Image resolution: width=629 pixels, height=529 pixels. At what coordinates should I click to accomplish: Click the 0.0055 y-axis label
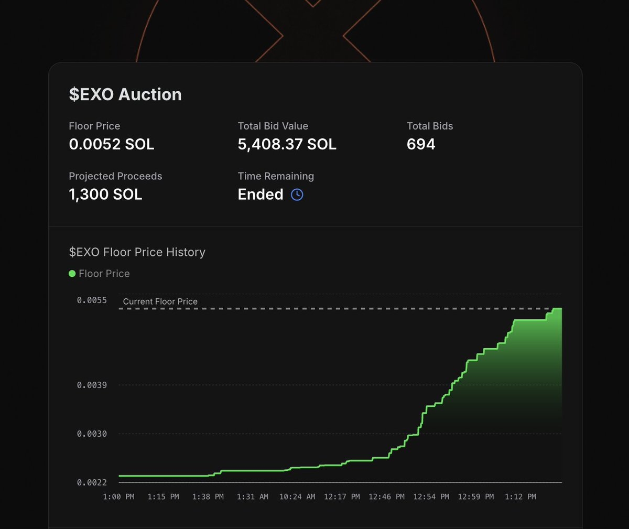(92, 300)
